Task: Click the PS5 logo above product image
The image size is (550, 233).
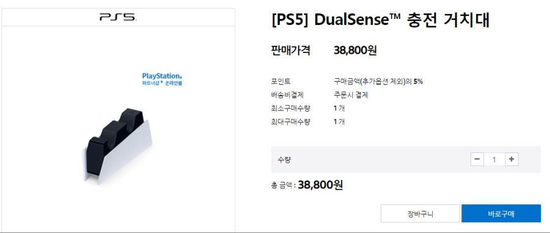Action: [118, 17]
